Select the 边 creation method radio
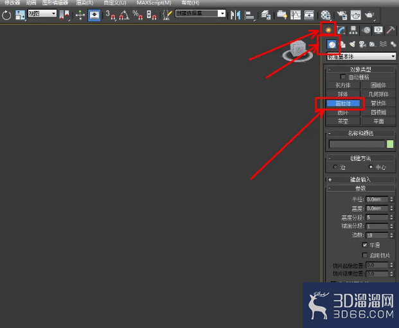 click(335, 167)
